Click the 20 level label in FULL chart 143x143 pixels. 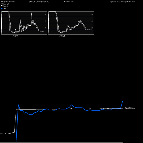coord(92,28)
